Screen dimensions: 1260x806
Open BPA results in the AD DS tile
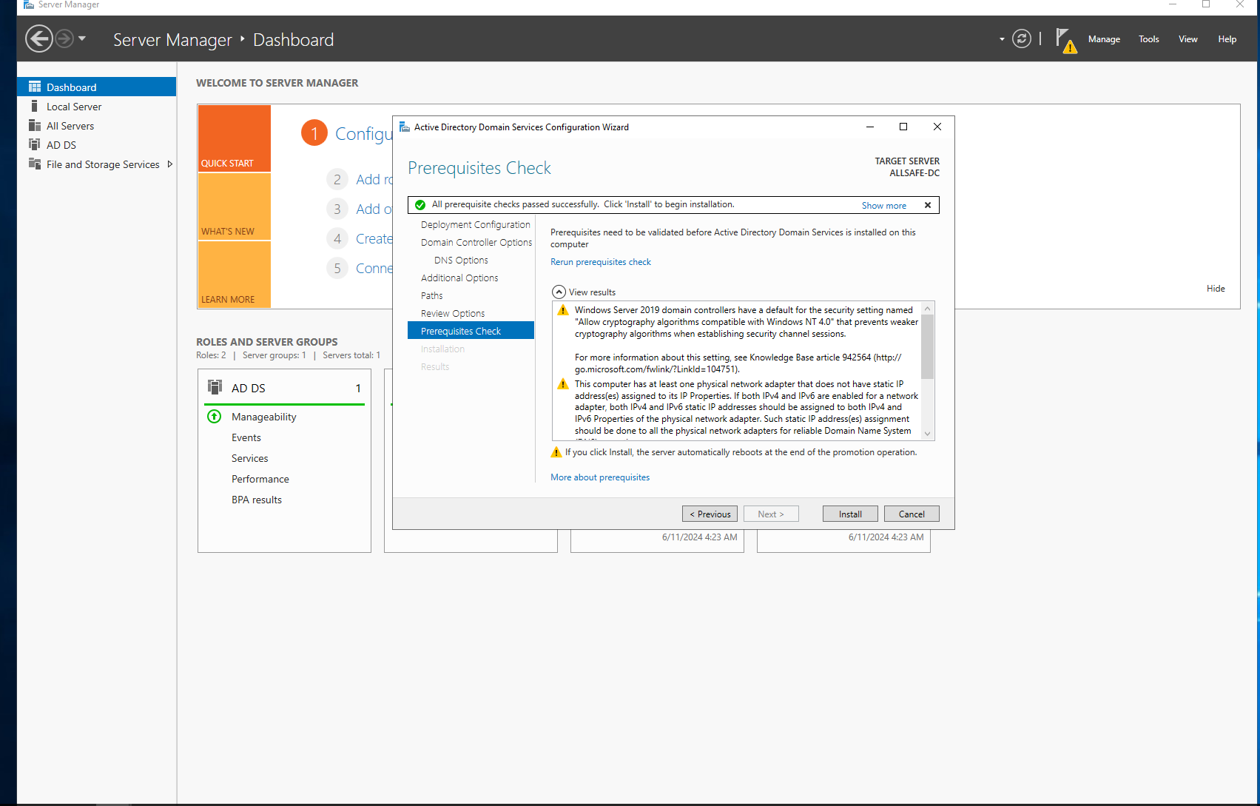tap(256, 500)
